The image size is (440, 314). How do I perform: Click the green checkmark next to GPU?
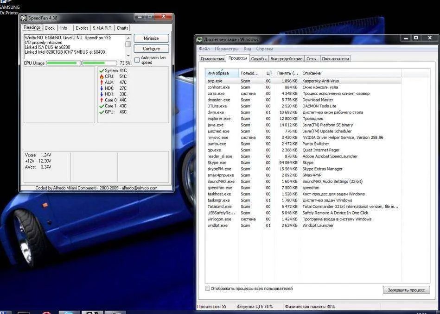[x=102, y=112]
